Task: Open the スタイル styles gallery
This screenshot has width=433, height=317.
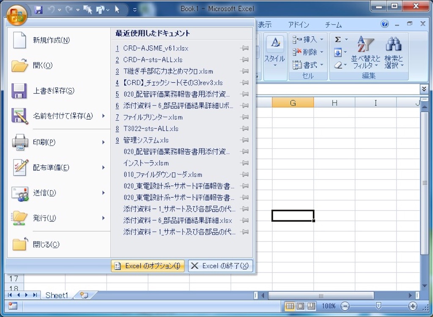Action: click(275, 52)
